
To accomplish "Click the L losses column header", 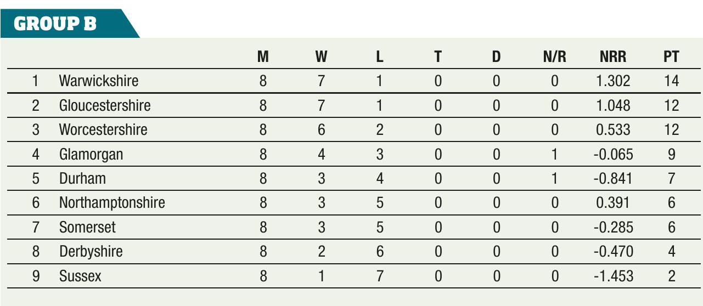I will [x=380, y=56].
